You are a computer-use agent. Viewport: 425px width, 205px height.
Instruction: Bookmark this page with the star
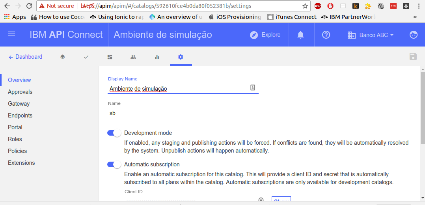click(x=305, y=6)
